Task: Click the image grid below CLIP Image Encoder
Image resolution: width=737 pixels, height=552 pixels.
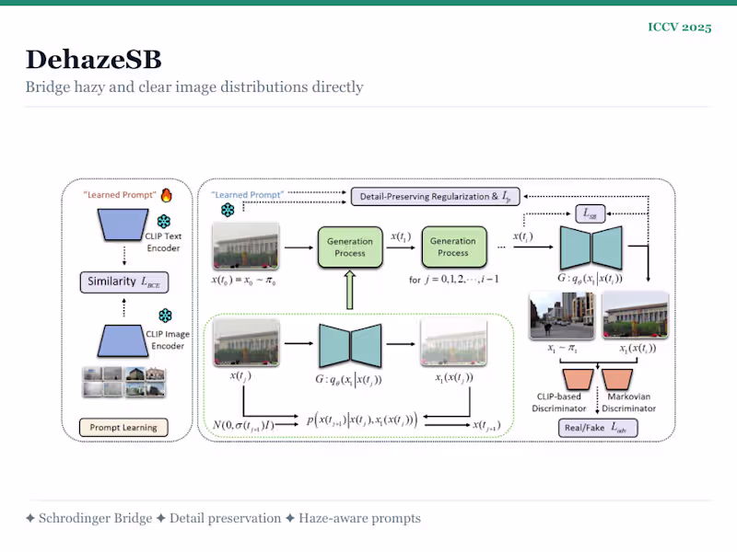Action: [x=123, y=382]
